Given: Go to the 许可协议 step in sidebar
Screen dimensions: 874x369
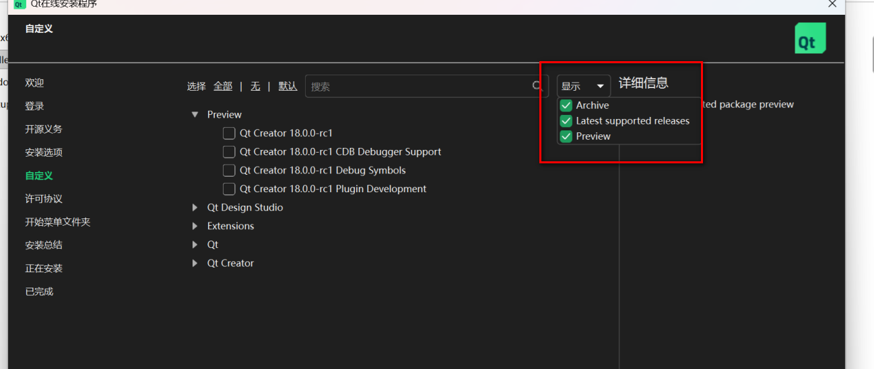Looking at the screenshot, I should [44, 199].
